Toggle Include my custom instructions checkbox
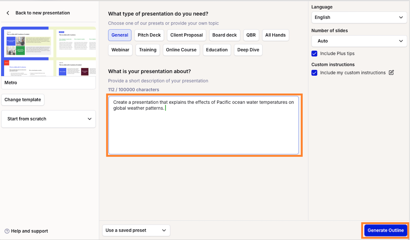The image size is (410, 240). 314,73
